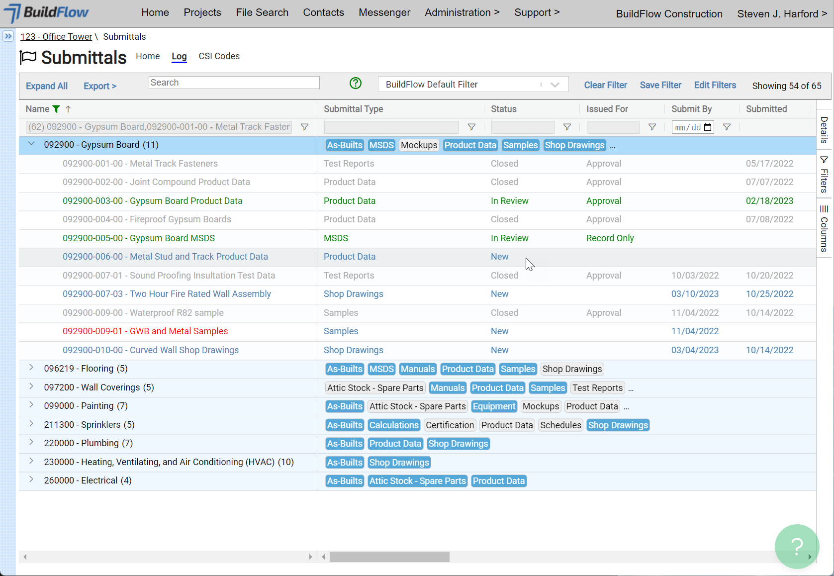Click the Submitted column header

(x=766, y=109)
